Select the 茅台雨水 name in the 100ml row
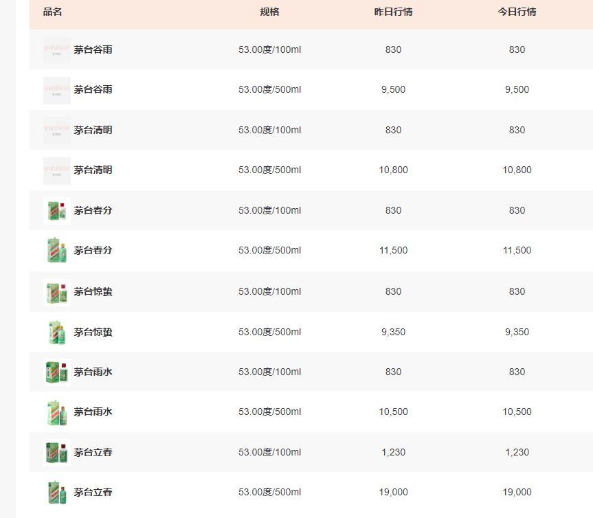The image size is (593, 518). point(93,372)
